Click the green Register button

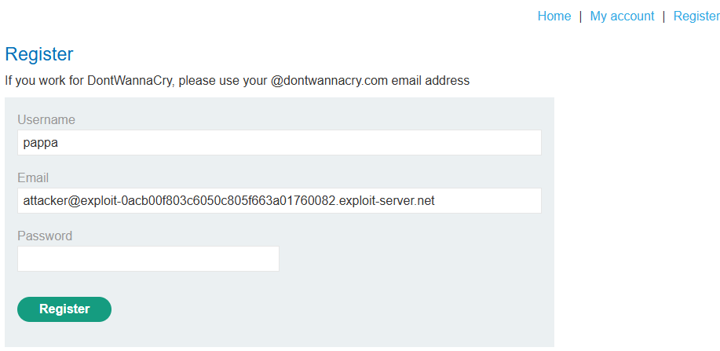(x=64, y=309)
